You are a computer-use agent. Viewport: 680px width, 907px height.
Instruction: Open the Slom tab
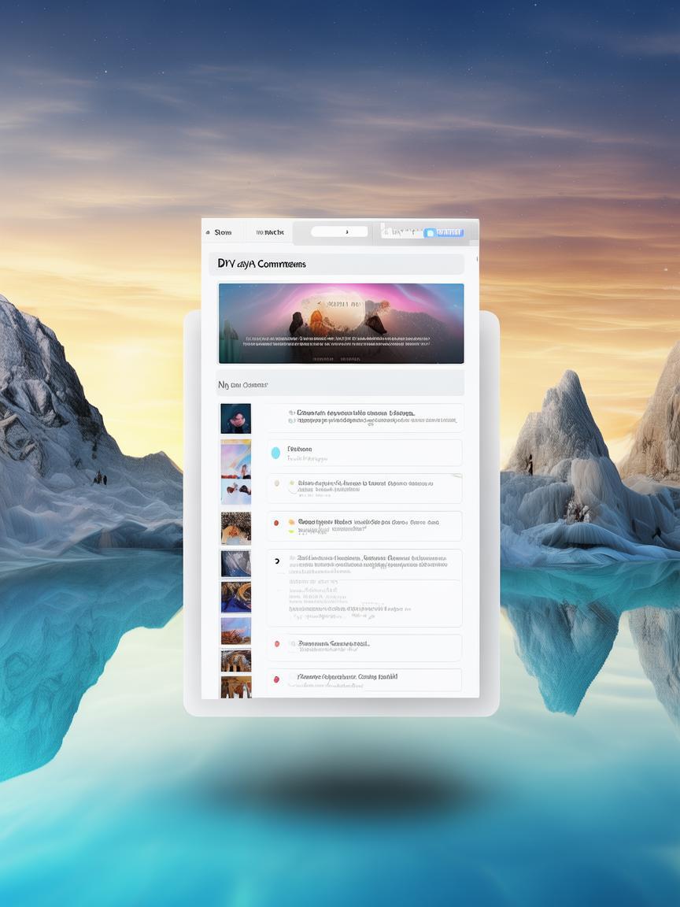(224, 233)
